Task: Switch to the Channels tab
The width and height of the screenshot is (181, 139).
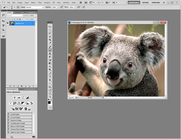Action: tap(18, 13)
